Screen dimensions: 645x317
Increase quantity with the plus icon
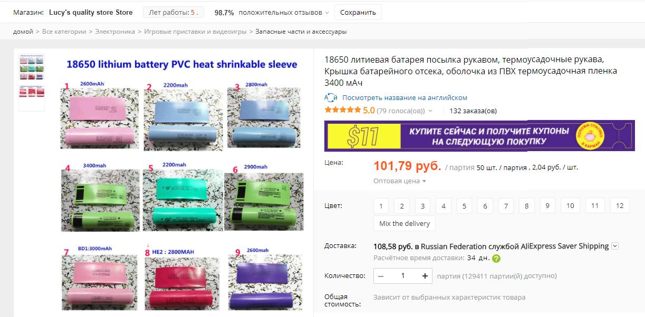425,276
